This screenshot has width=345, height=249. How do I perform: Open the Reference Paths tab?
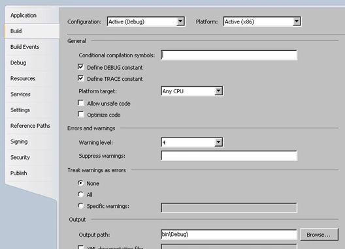click(30, 126)
